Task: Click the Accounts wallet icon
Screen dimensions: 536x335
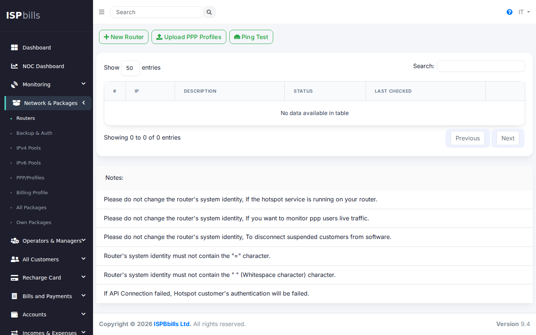Action: tap(14, 314)
